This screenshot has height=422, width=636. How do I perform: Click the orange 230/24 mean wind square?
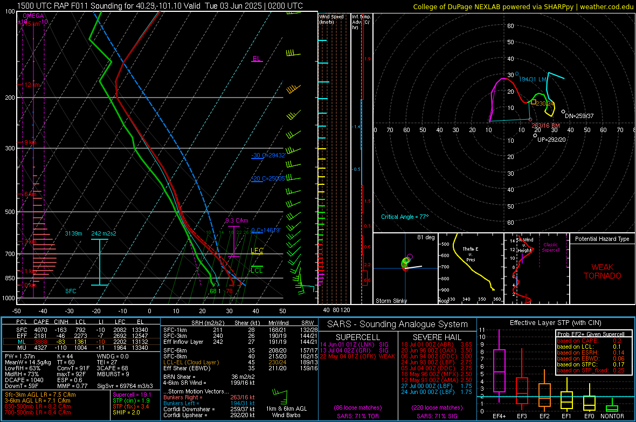[534, 102]
